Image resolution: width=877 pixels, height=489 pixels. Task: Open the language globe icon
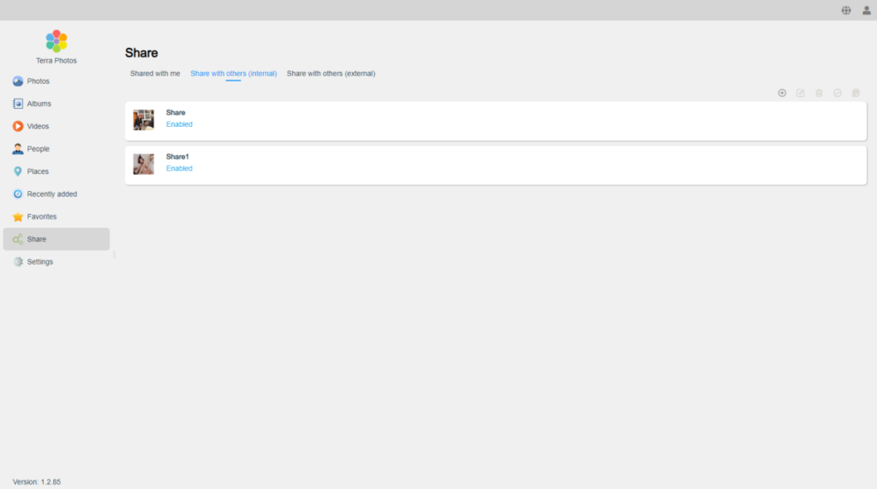[x=846, y=10]
